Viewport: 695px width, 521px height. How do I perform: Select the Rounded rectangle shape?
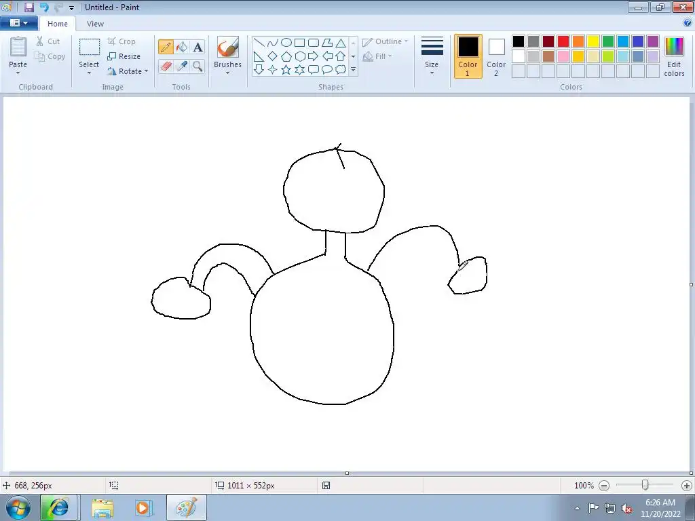(x=314, y=43)
